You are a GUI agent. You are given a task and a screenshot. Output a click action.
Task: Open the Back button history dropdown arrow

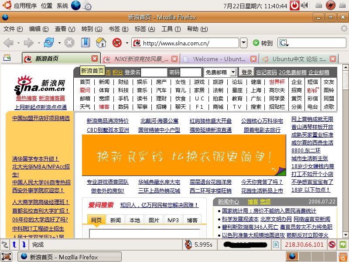click(x=18, y=43)
